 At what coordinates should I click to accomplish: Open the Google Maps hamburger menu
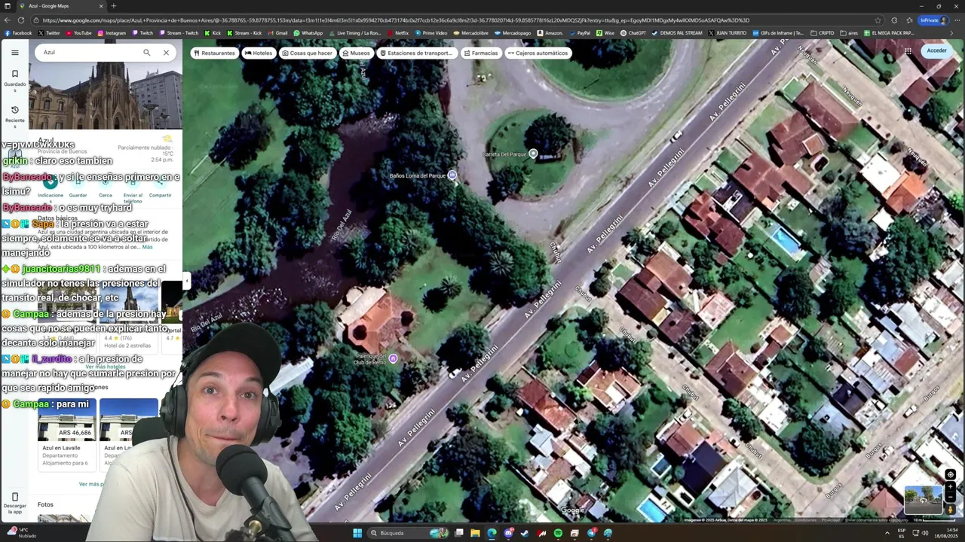tap(14, 53)
